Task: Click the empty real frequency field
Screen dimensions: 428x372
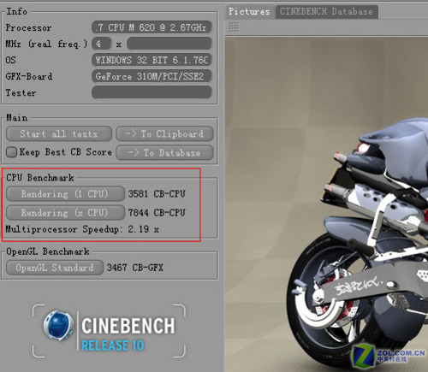Action: 169,44
